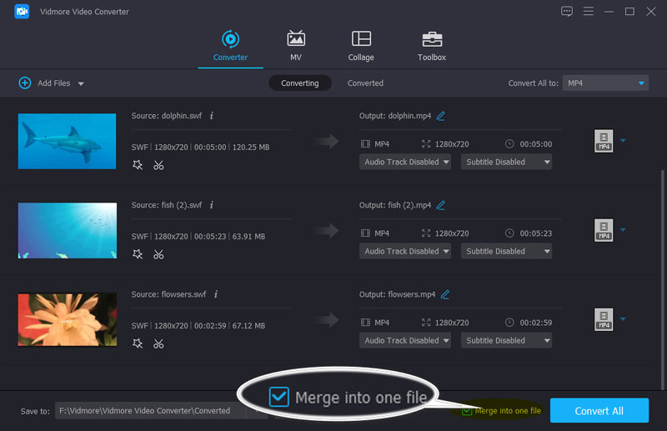
Task: Expand Subtitle Disabled dropdown for fish (2).swf
Action: [508, 251]
